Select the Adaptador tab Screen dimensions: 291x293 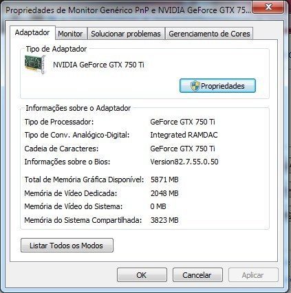pyautogui.click(x=32, y=32)
